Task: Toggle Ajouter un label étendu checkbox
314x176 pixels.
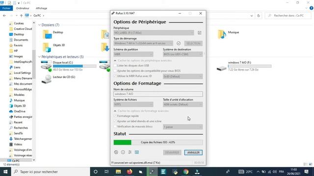Action: (x=115, y=121)
